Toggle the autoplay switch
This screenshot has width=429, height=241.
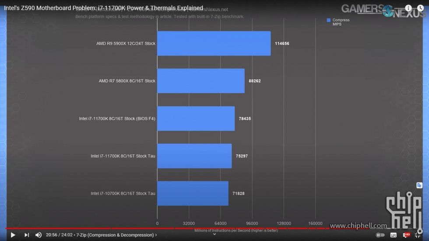[380, 235]
